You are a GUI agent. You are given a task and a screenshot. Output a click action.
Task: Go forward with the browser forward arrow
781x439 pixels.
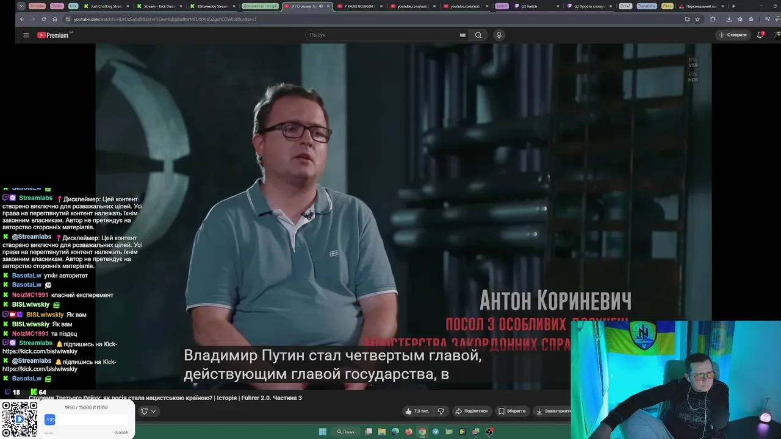click(32, 19)
